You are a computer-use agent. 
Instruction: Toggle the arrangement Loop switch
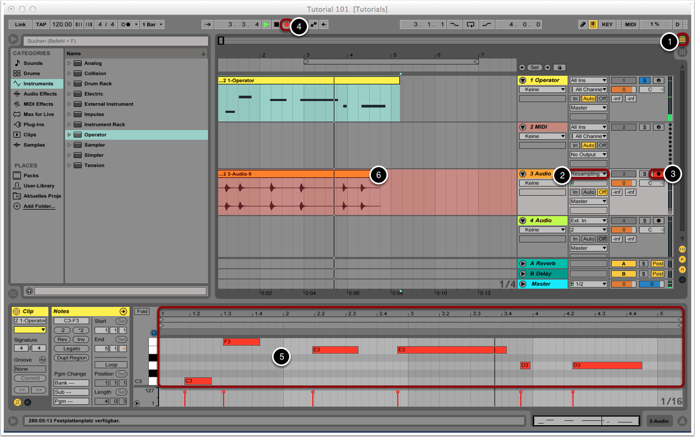pyautogui.click(x=471, y=25)
